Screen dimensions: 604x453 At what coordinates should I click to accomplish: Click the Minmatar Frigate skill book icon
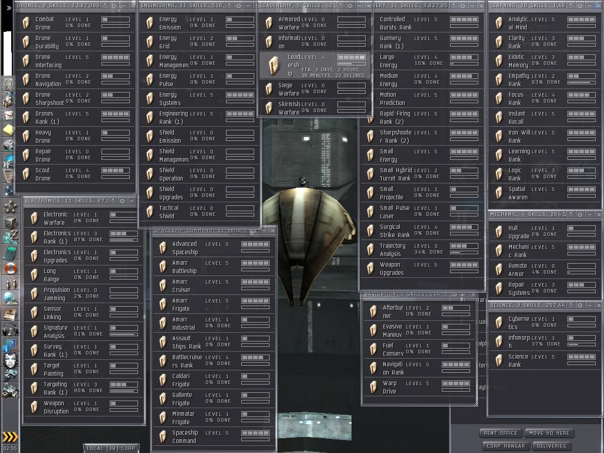pyautogui.click(x=163, y=418)
